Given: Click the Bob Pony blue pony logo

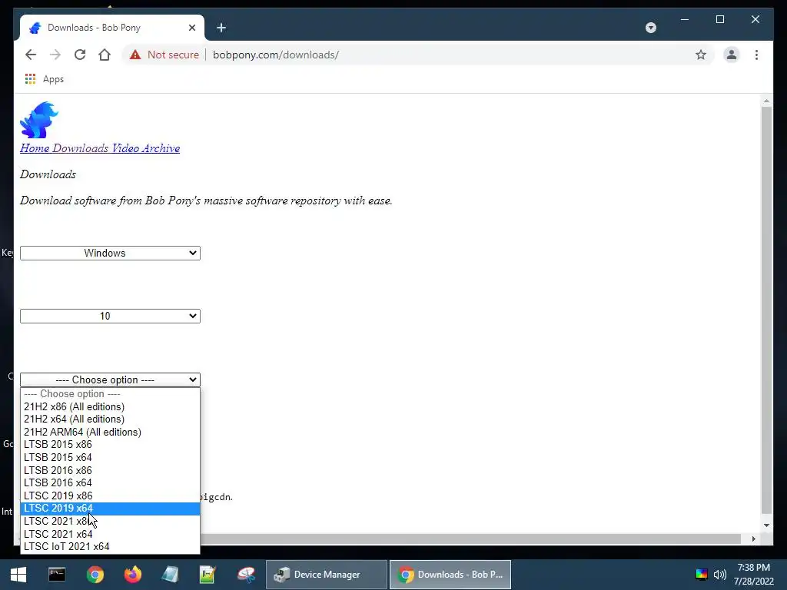Looking at the screenshot, I should [x=39, y=119].
